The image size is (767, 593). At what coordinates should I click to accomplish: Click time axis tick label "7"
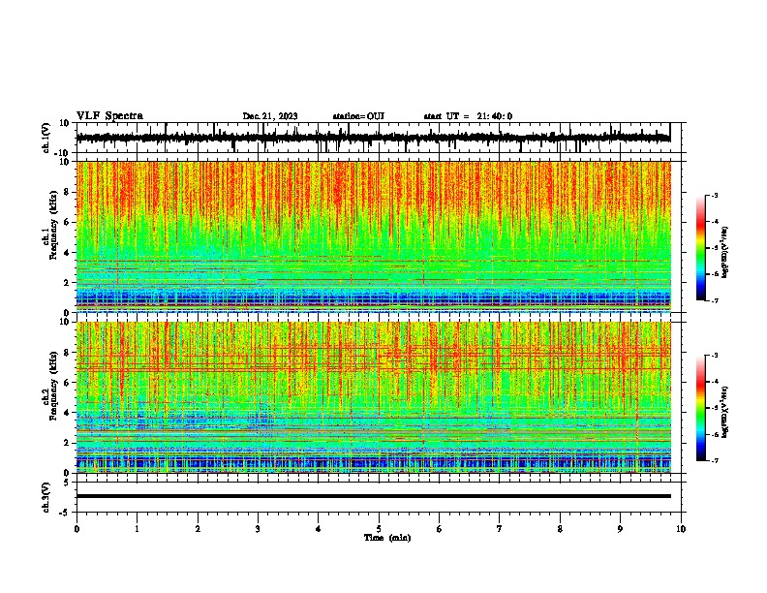(500, 529)
